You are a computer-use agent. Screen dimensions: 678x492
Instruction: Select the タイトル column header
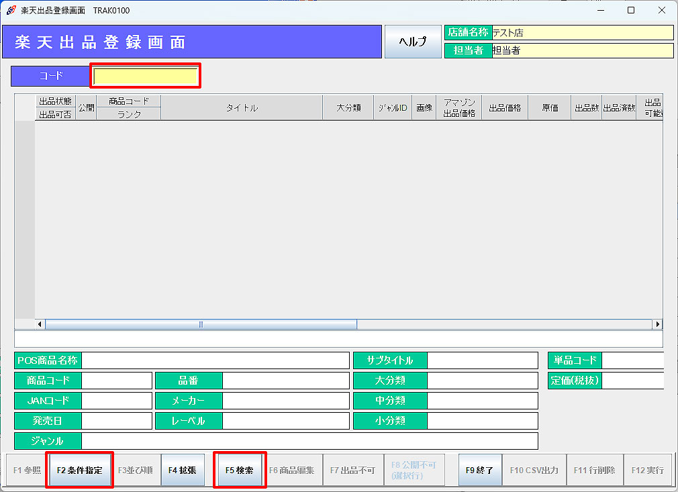(242, 107)
